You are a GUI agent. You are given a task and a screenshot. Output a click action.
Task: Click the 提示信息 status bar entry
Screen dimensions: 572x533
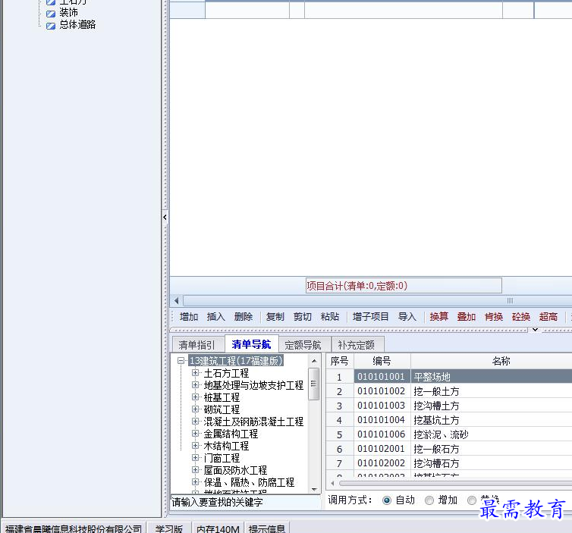(x=267, y=528)
